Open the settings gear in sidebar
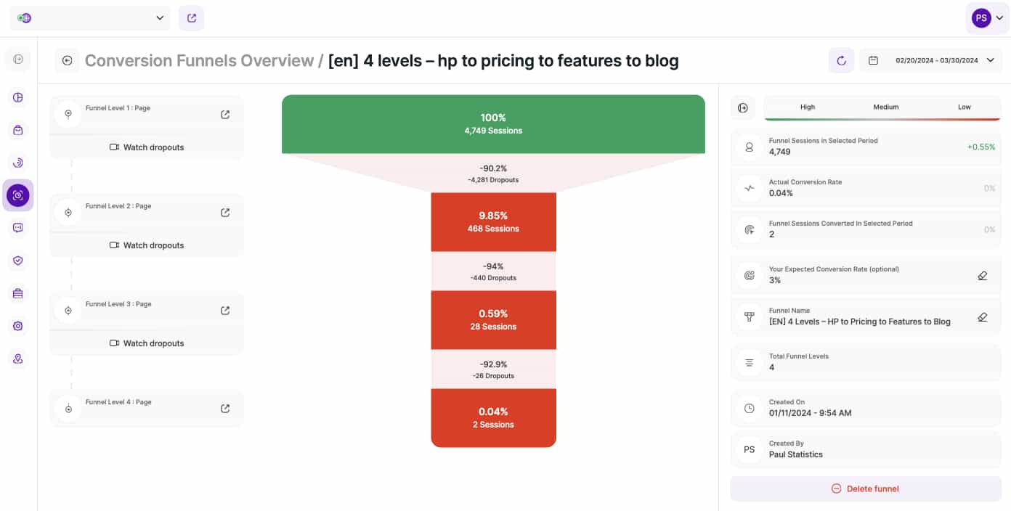The height and width of the screenshot is (511, 1011). [x=18, y=326]
